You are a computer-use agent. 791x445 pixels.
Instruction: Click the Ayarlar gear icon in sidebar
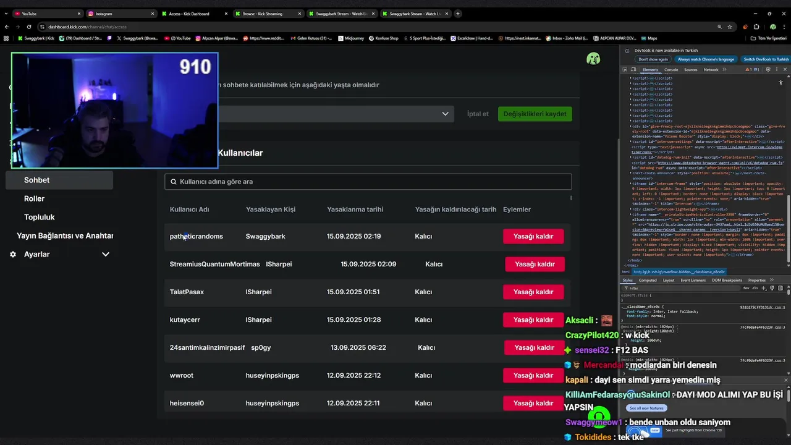tap(13, 254)
